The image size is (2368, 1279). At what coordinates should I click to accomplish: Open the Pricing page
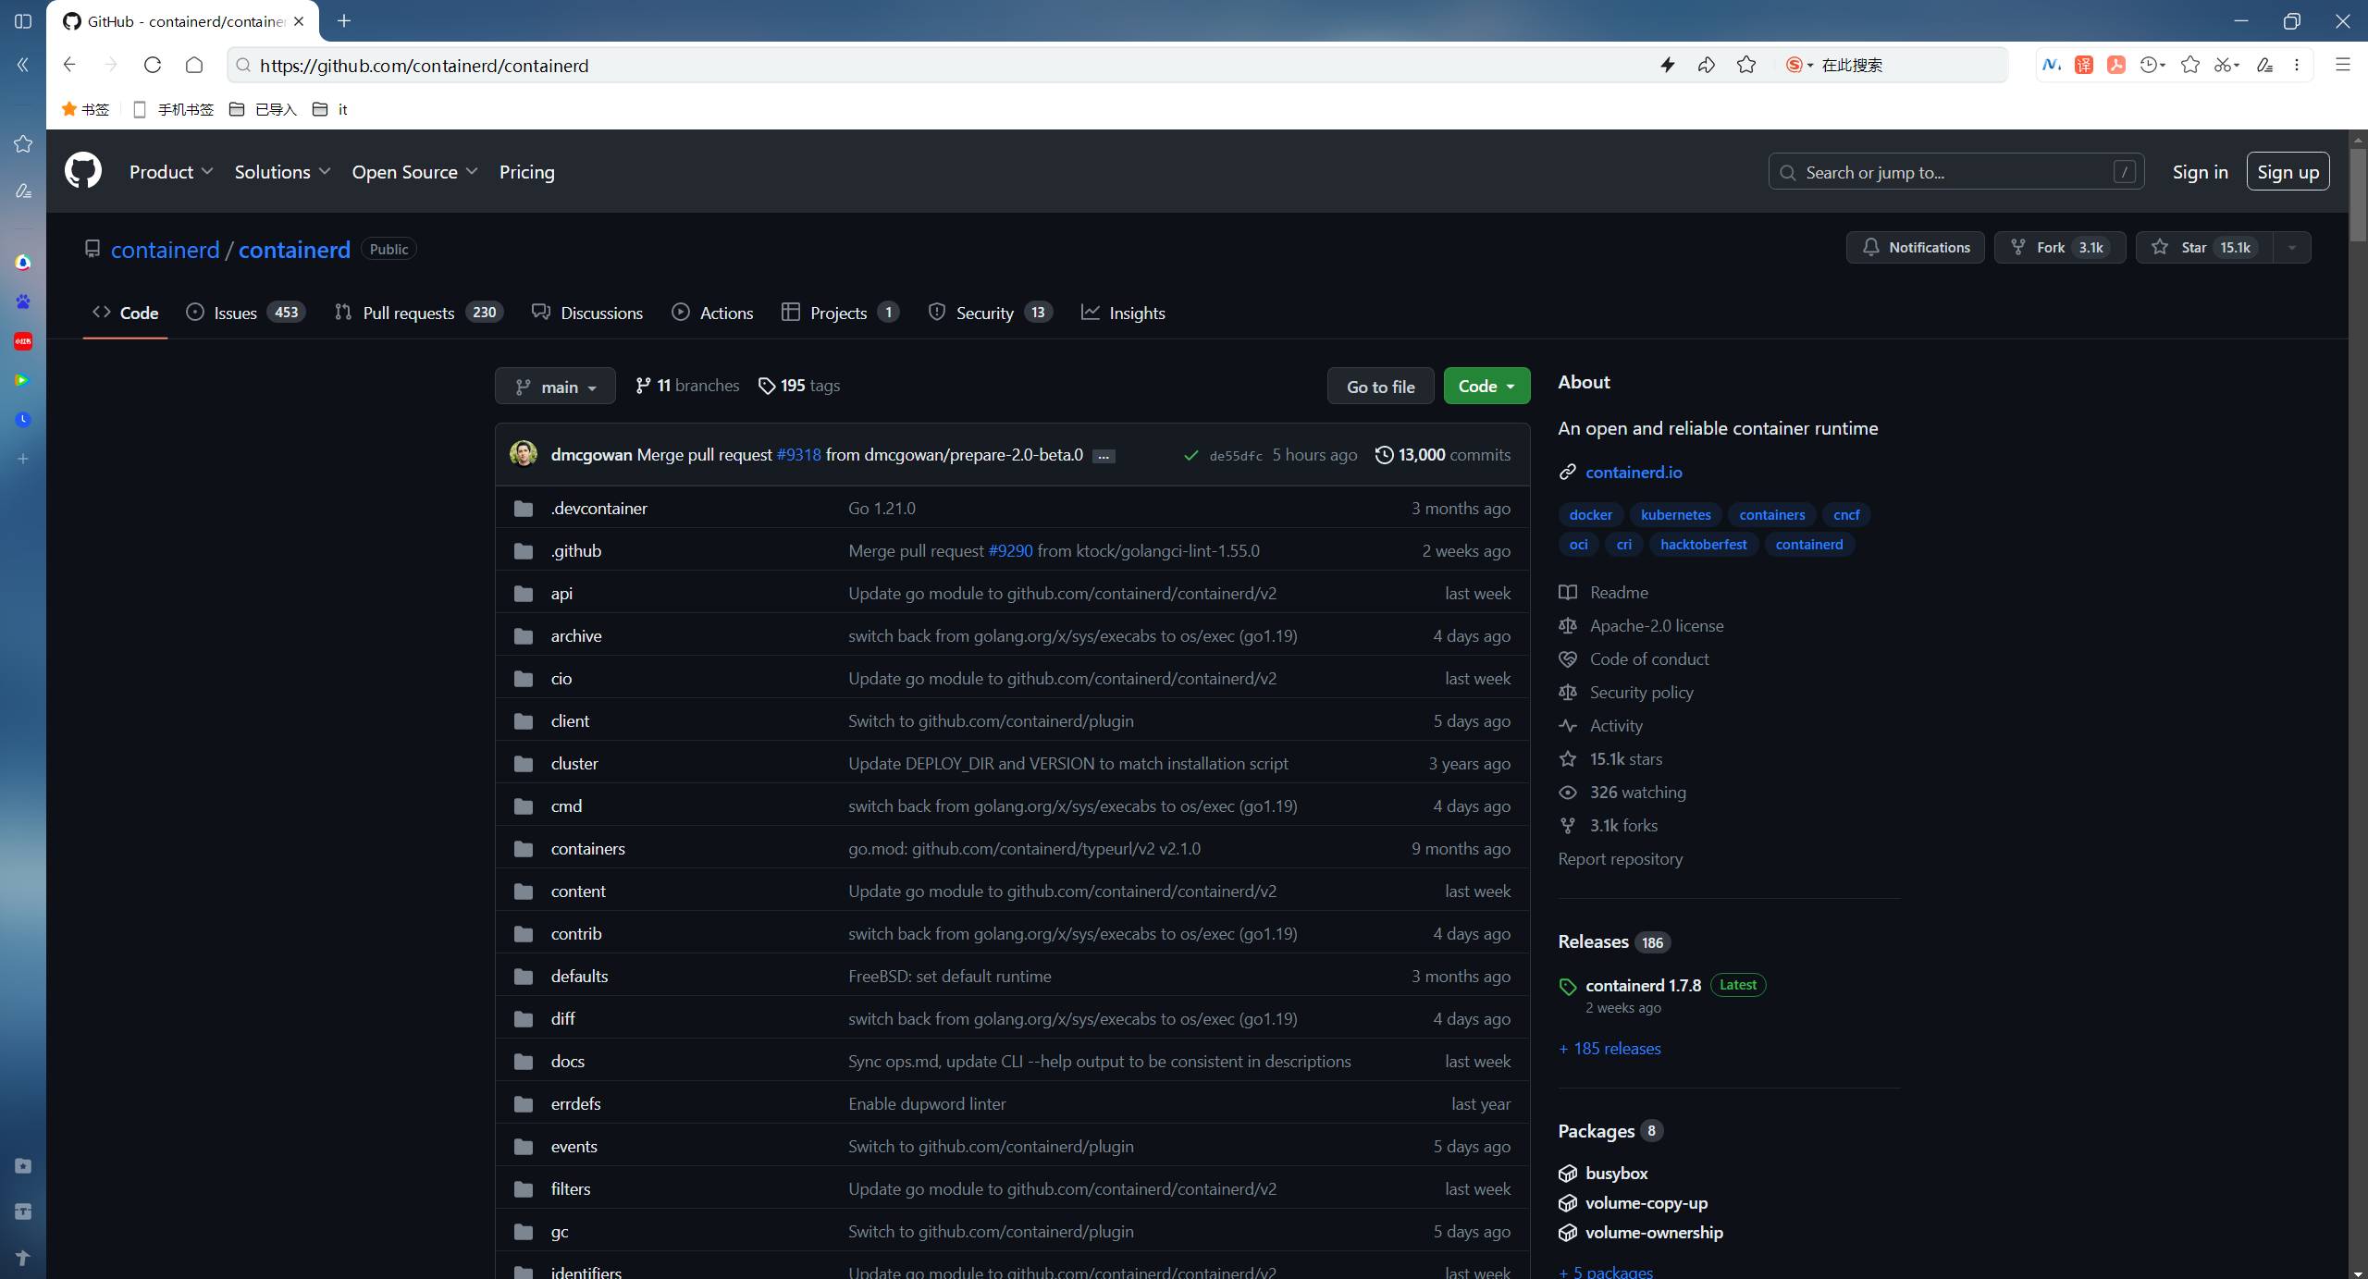click(x=526, y=171)
